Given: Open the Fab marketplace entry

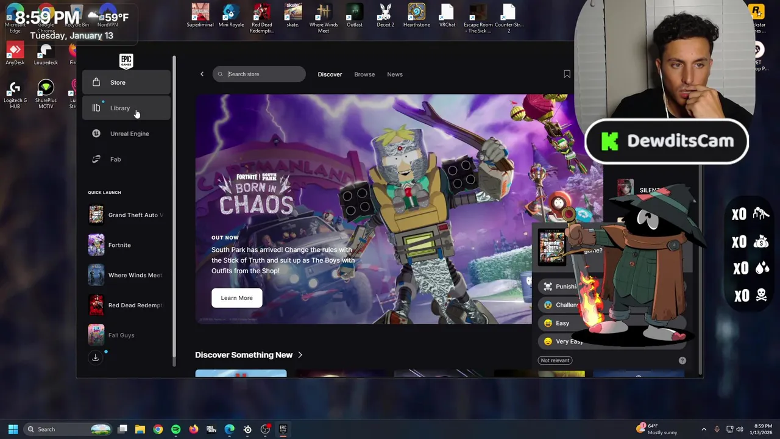Looking at the screenshot, I should [126, 159].
